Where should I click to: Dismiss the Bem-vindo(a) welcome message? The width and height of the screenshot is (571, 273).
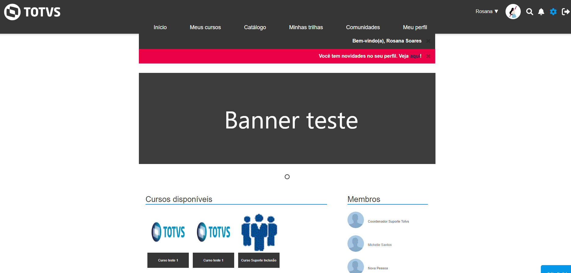[428, 41]
